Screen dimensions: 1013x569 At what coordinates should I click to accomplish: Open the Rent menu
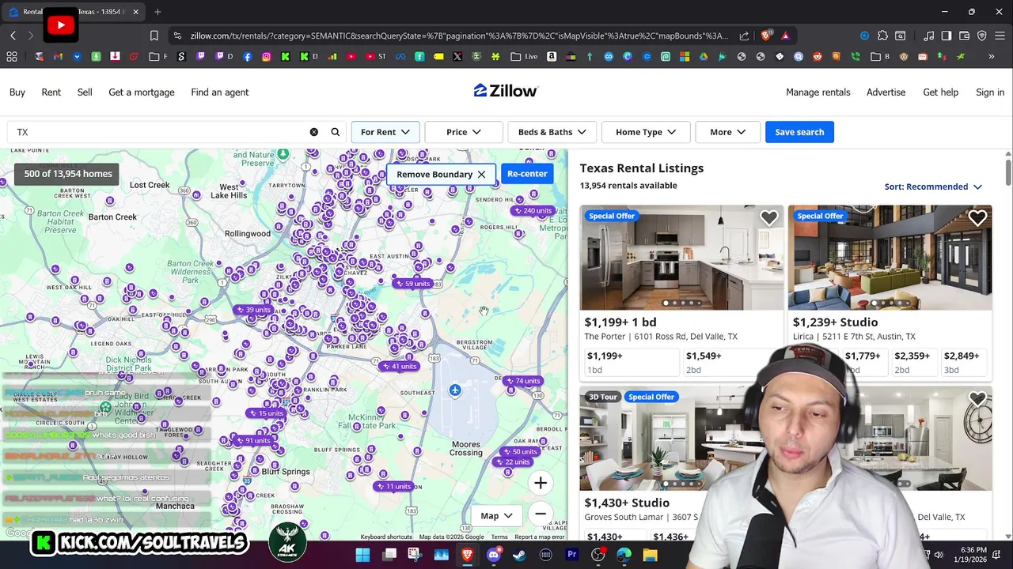[x=51, y=92]
